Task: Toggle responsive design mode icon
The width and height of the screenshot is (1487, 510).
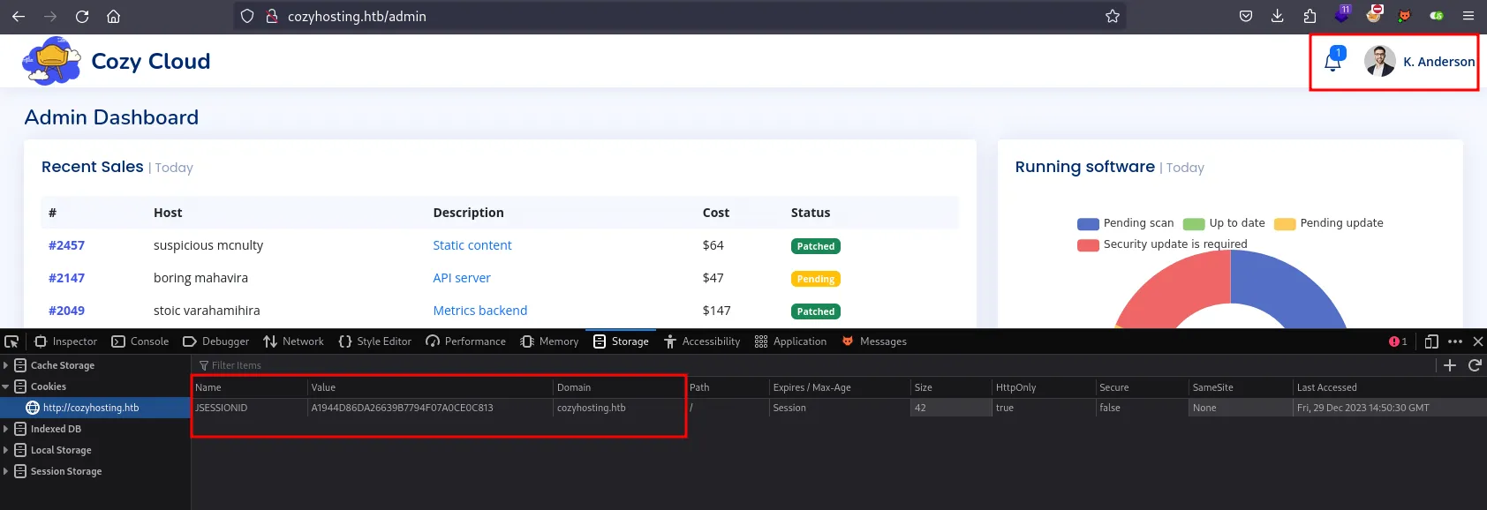Action: [x=1431, y=341]
